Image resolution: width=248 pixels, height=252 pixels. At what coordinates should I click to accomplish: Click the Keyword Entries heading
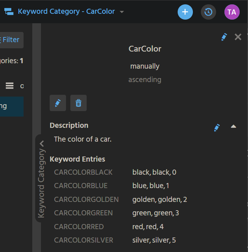tap(77, 159)
